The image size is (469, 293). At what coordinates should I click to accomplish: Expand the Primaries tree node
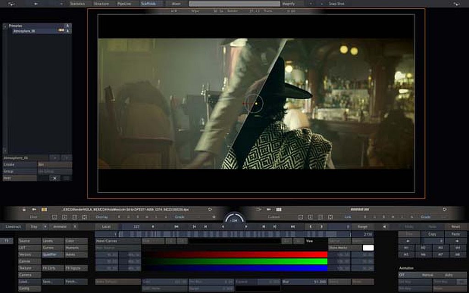click(5, 26)
